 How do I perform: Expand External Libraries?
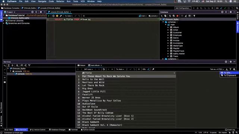click(x=4, y=21)
